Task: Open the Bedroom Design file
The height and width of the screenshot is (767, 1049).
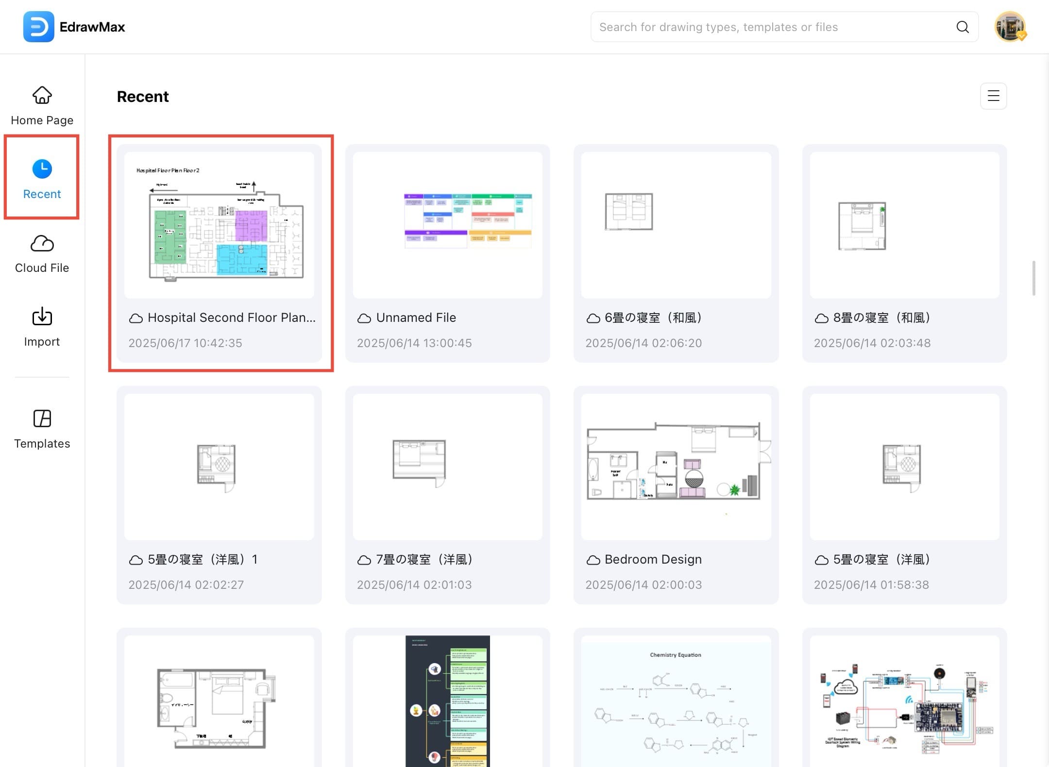Action: pos(676,467)
